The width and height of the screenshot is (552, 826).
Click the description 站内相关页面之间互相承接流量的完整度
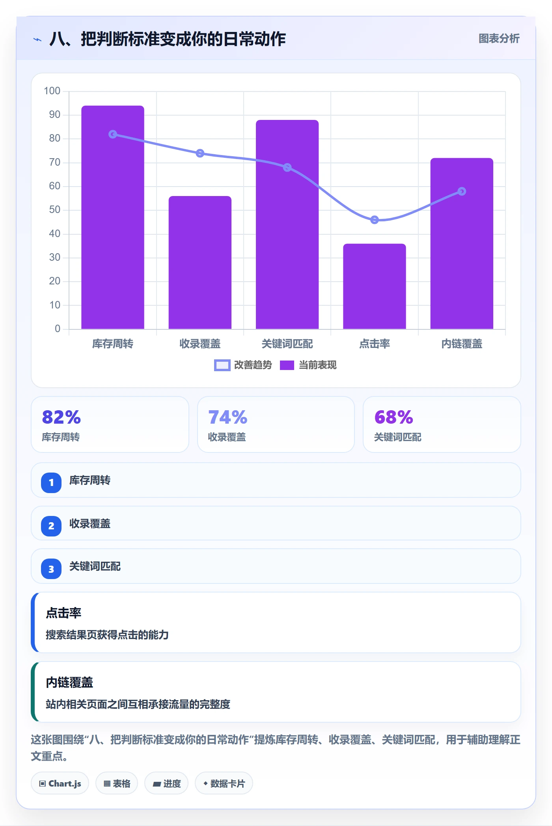138,704
